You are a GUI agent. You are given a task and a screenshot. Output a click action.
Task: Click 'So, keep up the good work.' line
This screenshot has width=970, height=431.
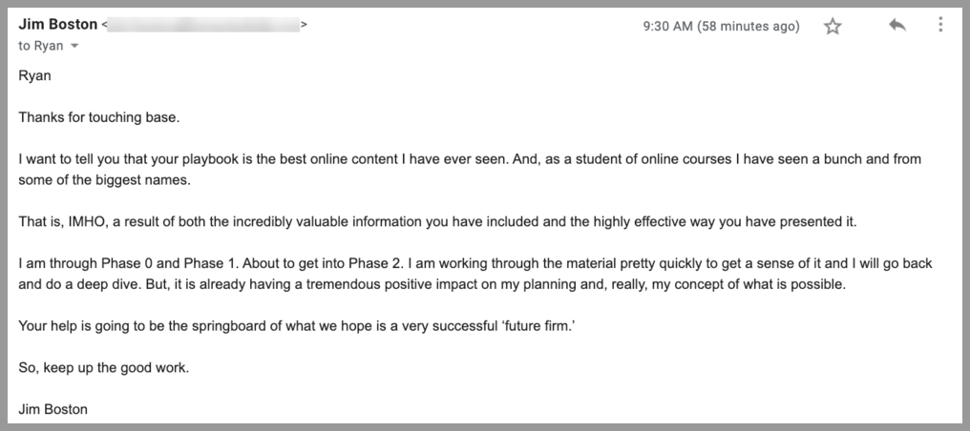click(x=104, y=368)
